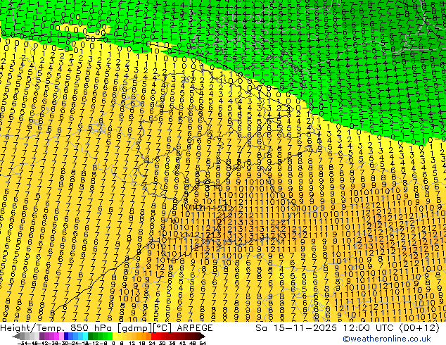Select the cyan legend swatch near -18
The width and height of the screenshot is (446, 345).
tap(86, 336)
